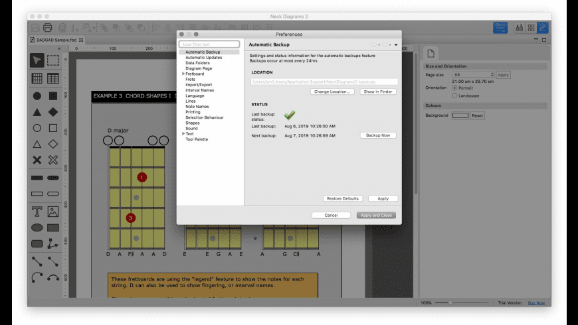Choose the connector arrow tool
Screen dimensions: 578x325
tap(53, 243)
